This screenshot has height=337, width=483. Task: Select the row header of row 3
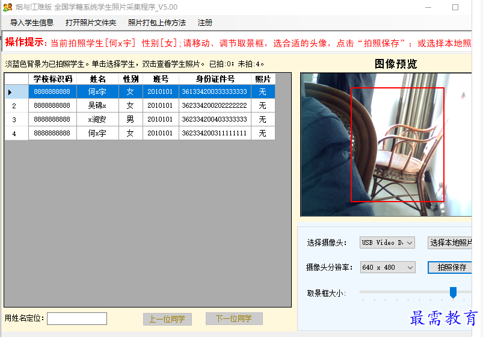pyautogui.click(x=17, y=119)
